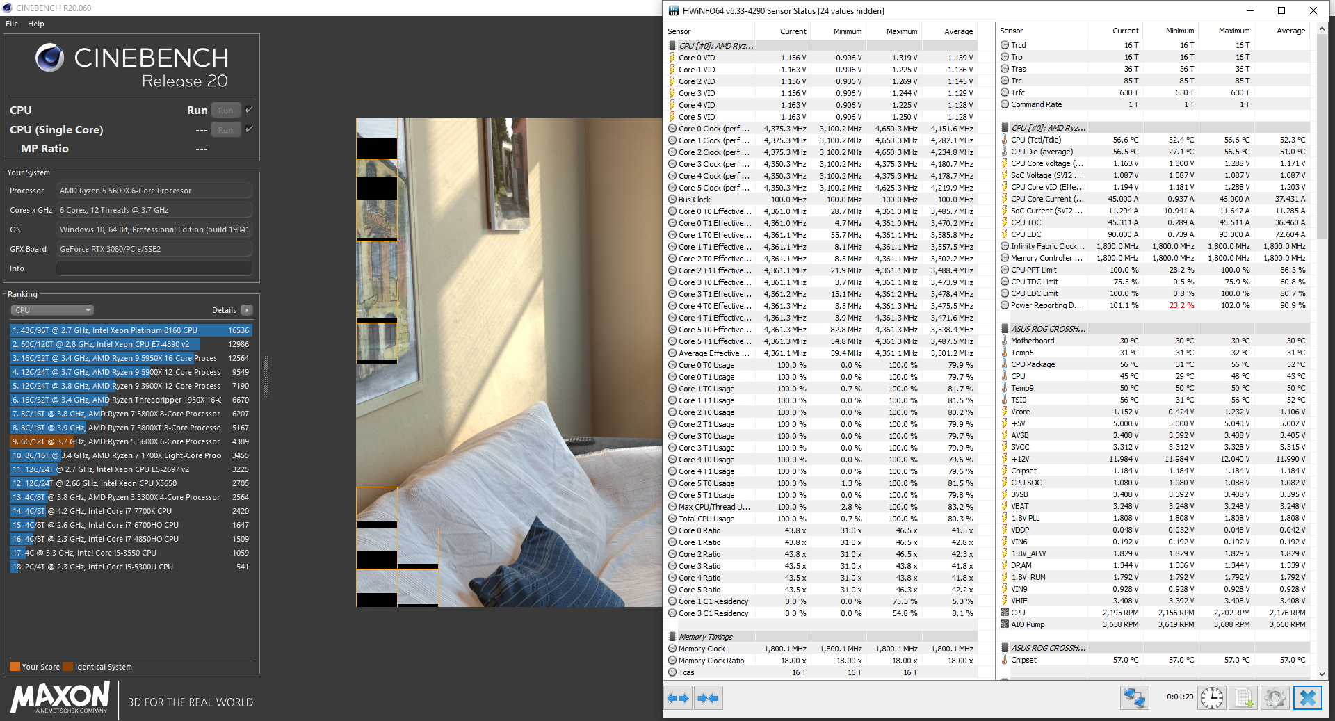Select the Tcas memory timing row
Viewport: 1335px width, 721px height.
coord(821,672)
